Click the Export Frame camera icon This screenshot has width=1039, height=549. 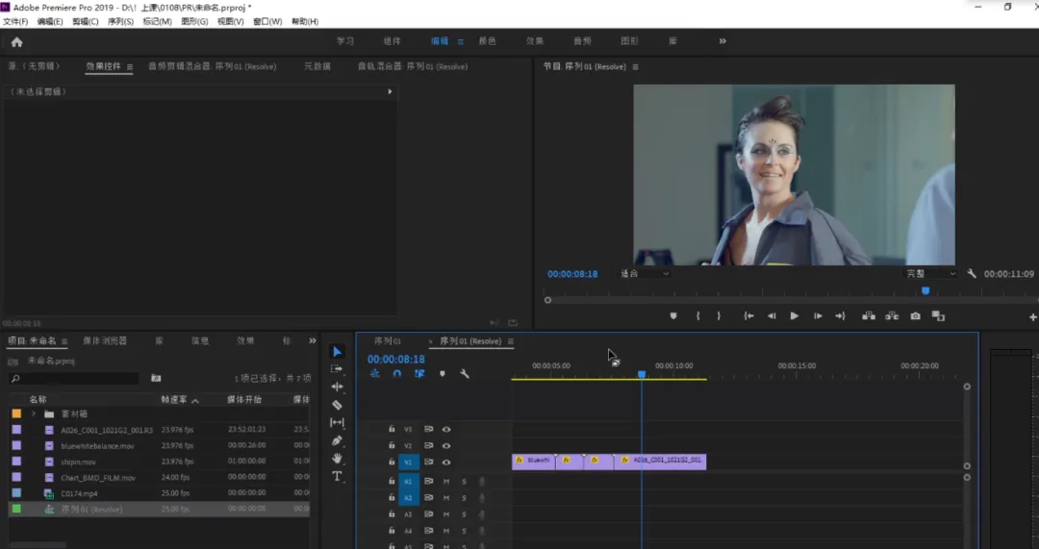[915, 316]
